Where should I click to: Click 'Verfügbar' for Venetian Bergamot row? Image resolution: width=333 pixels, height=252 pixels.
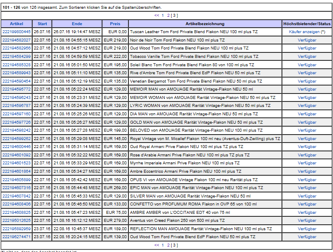point(307,81)
